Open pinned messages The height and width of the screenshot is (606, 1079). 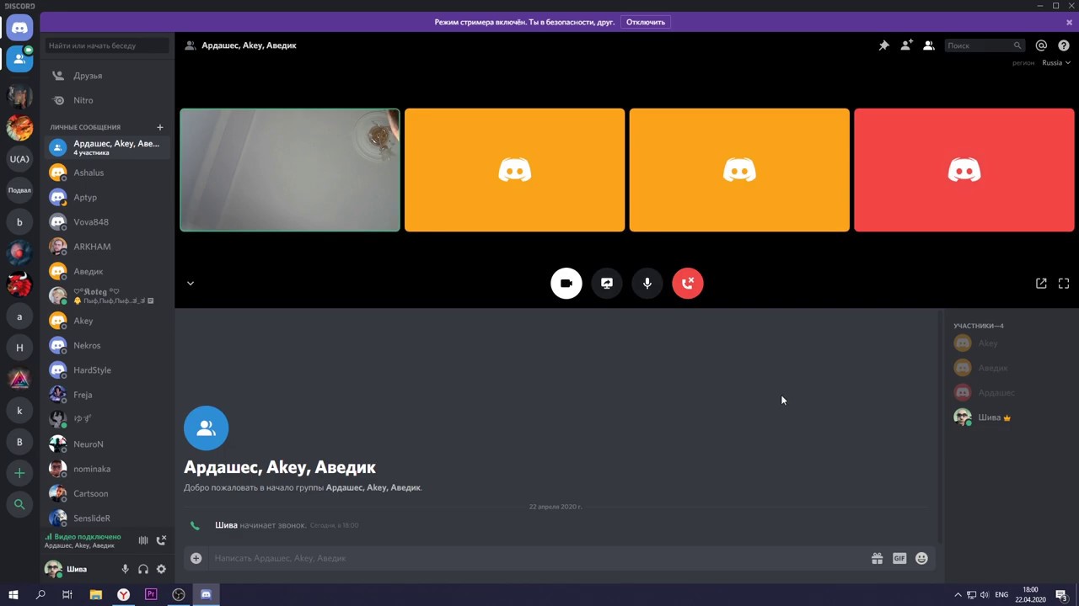tap(883, 45)
